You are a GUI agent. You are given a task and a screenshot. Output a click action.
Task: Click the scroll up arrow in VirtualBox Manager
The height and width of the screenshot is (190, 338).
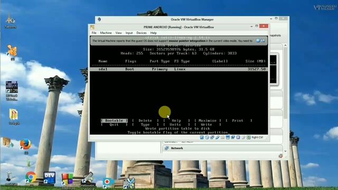click(x=285, y=45)
